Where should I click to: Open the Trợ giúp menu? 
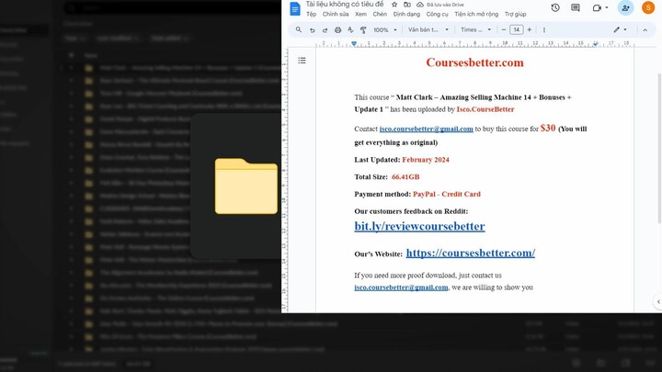click(515, 14)
